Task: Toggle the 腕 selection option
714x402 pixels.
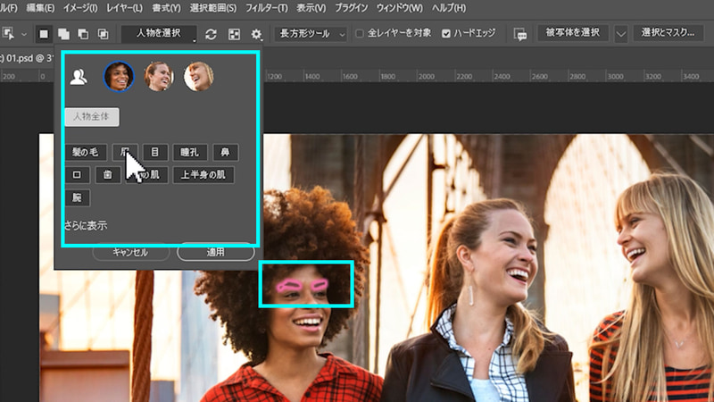Action: tap(77, 197)
